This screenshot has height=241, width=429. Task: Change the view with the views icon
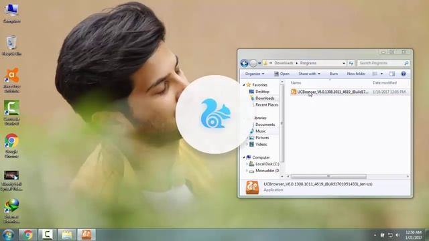click(375, 74)
